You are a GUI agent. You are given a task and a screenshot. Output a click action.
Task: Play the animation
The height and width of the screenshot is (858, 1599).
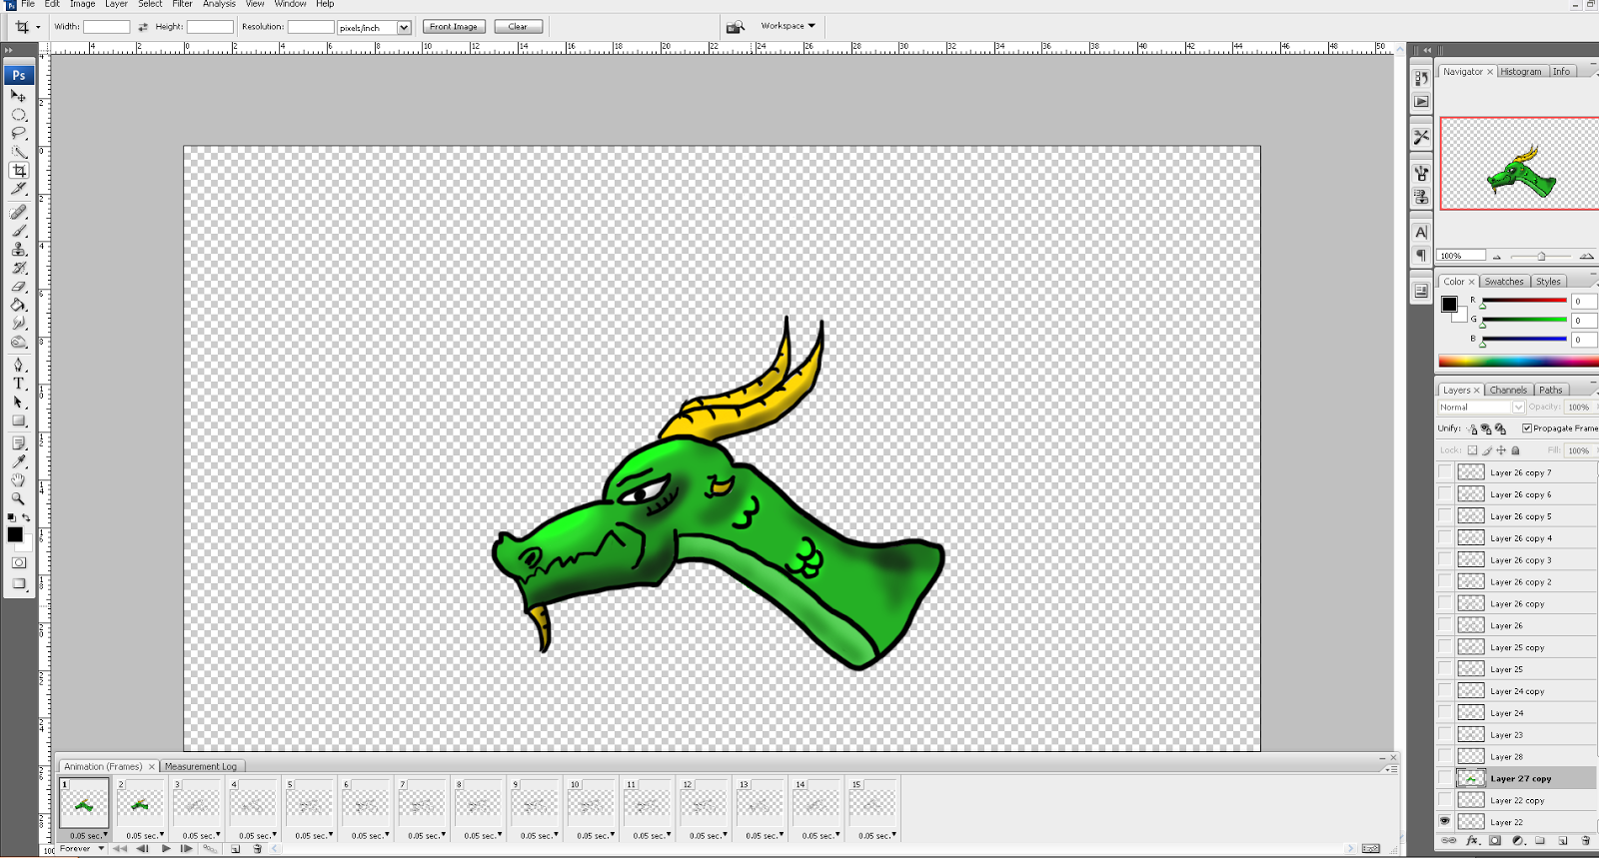(x=166, y=849)
